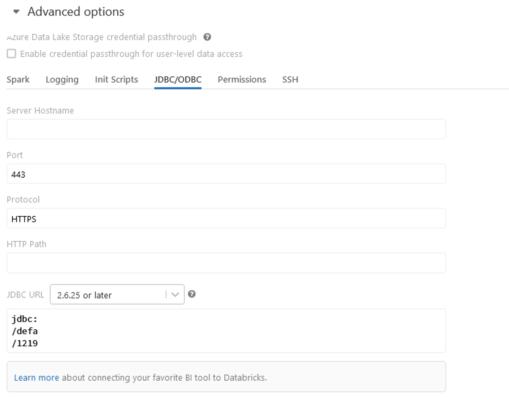Click inside the JDBC URL text box

click(x=226, y=331)
